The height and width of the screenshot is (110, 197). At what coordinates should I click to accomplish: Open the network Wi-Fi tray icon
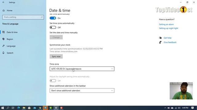[x=176, y=108]
